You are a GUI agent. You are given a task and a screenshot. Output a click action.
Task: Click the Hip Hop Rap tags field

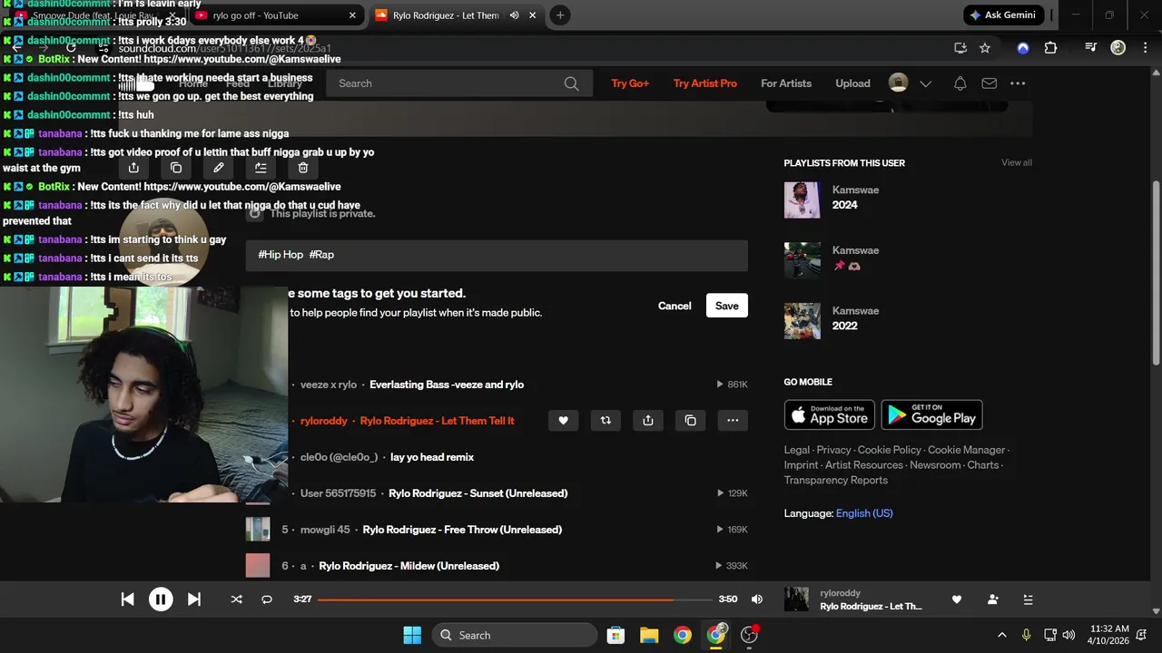tap(497, 255)
